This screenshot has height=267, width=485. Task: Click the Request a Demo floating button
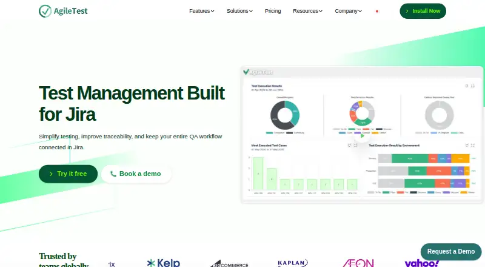pos(451,251)
